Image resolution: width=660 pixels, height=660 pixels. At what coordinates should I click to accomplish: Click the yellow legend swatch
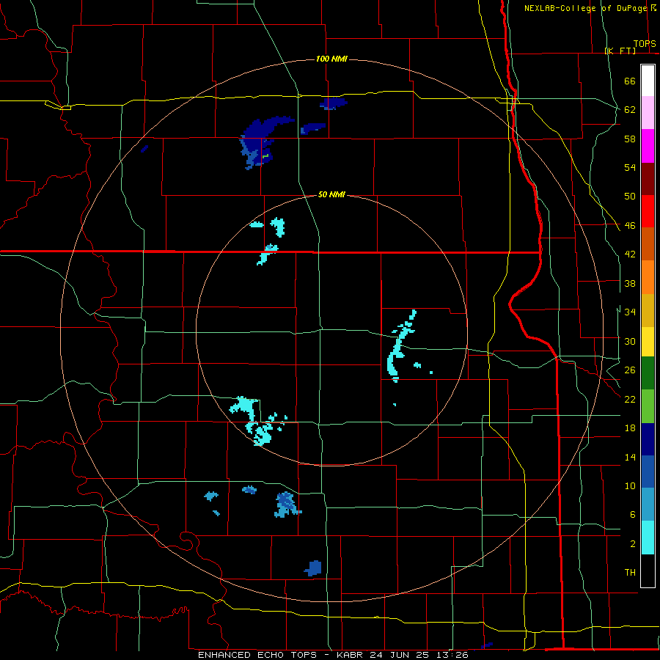[648, 342]
